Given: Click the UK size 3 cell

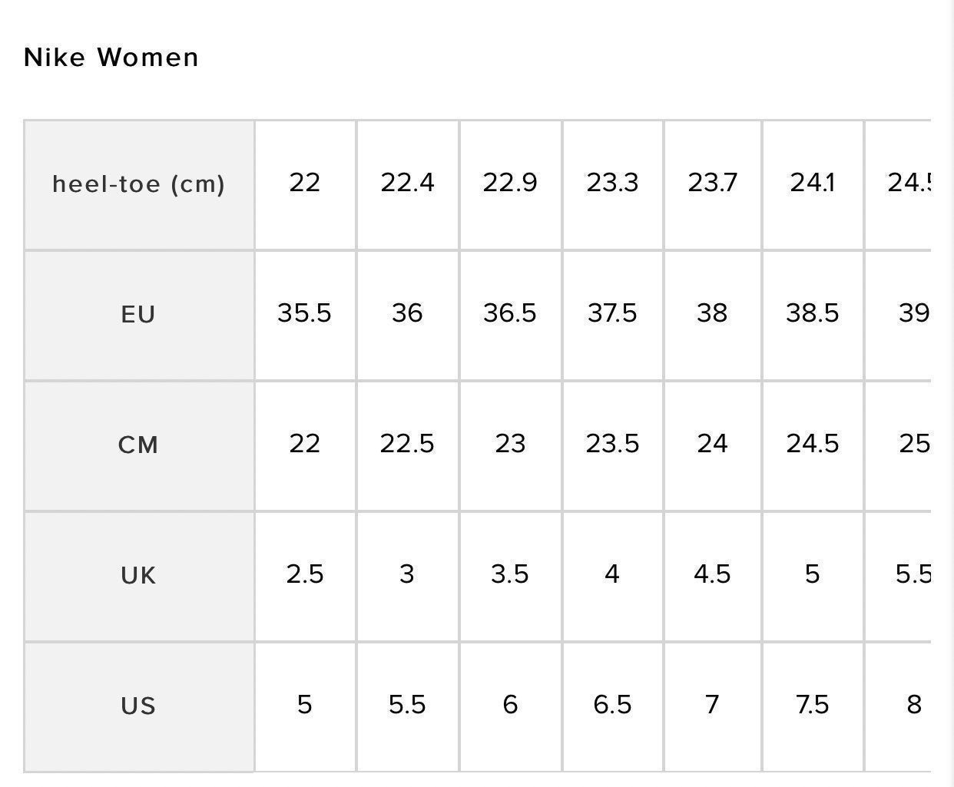Looking at the screenshot, I should (408, 577).
